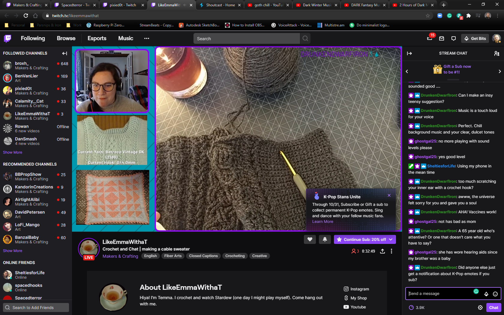Viewport: 504px width, 315px height.
Task: Go to the Following tab
Action: click(33, 38)
